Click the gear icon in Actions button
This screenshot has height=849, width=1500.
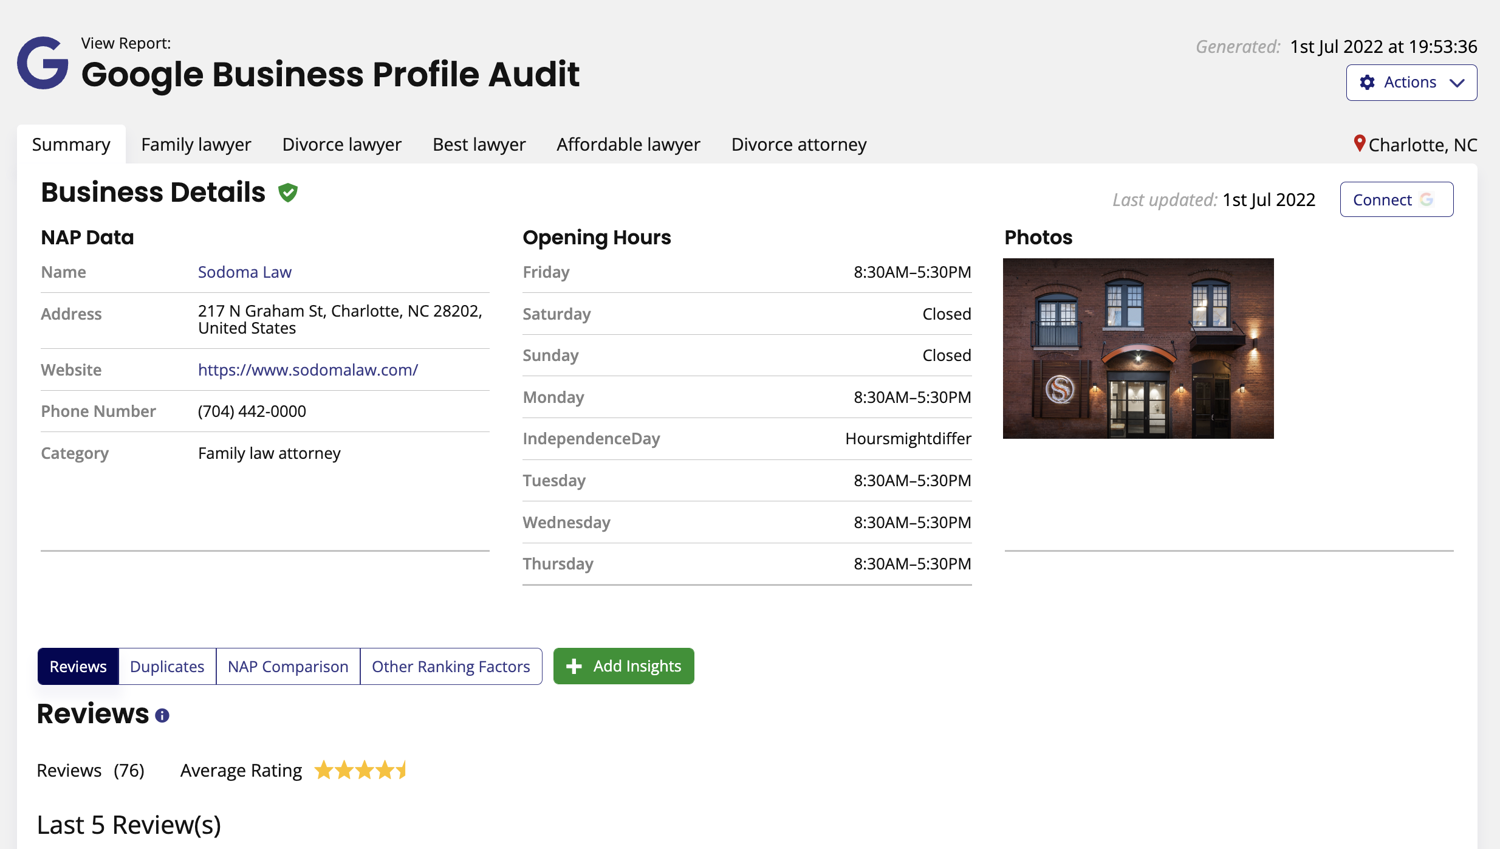tap(1367, 83)
